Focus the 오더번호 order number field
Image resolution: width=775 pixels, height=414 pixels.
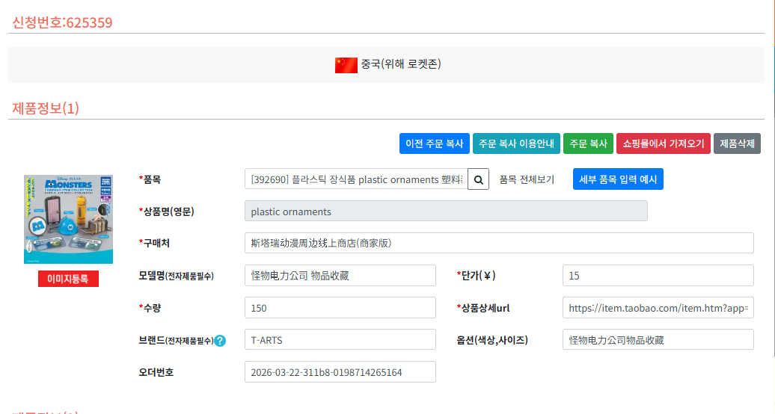340,372
